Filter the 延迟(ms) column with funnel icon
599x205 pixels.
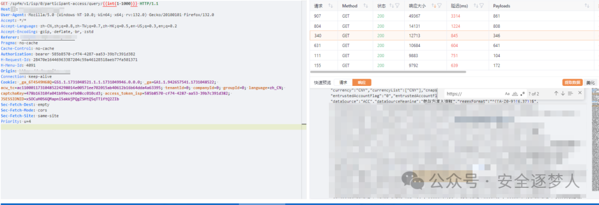tap(481, 6)
